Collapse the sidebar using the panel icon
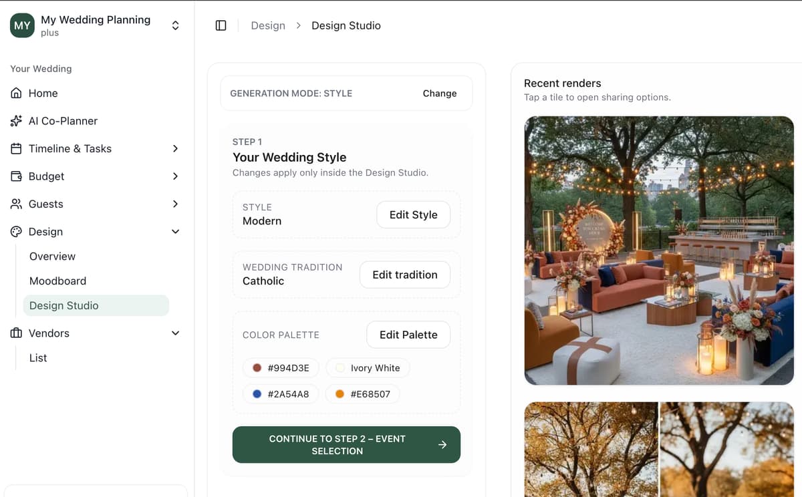 coord(221,25)
